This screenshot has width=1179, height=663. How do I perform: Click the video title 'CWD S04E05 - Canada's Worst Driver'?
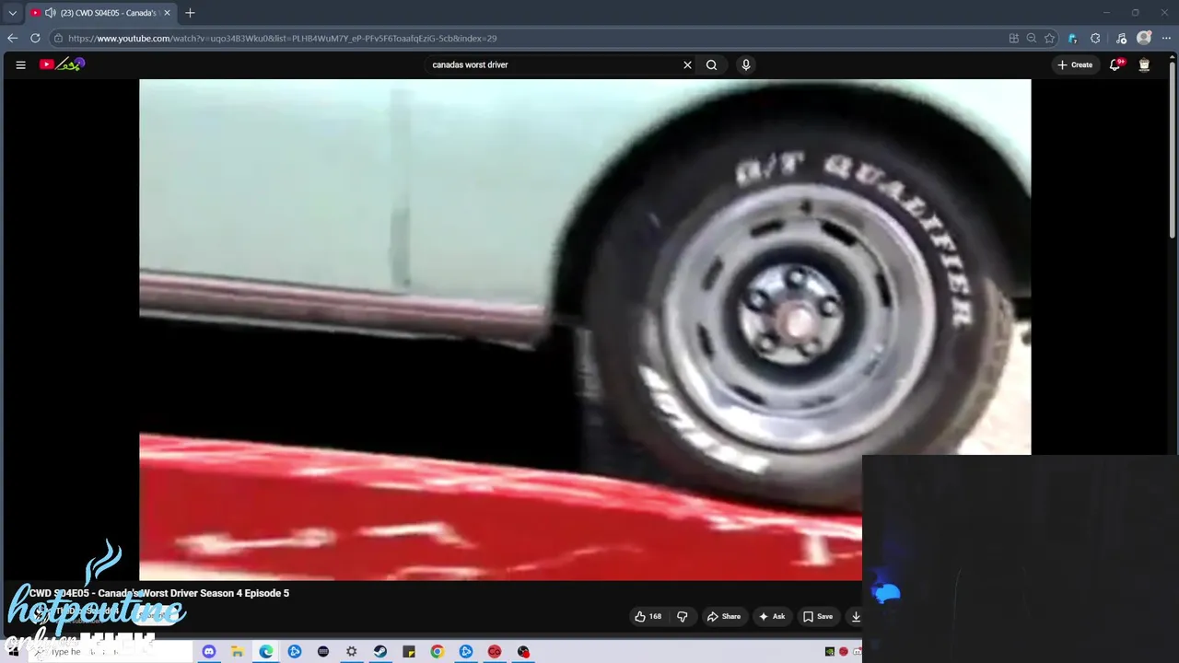coord(159,593)
